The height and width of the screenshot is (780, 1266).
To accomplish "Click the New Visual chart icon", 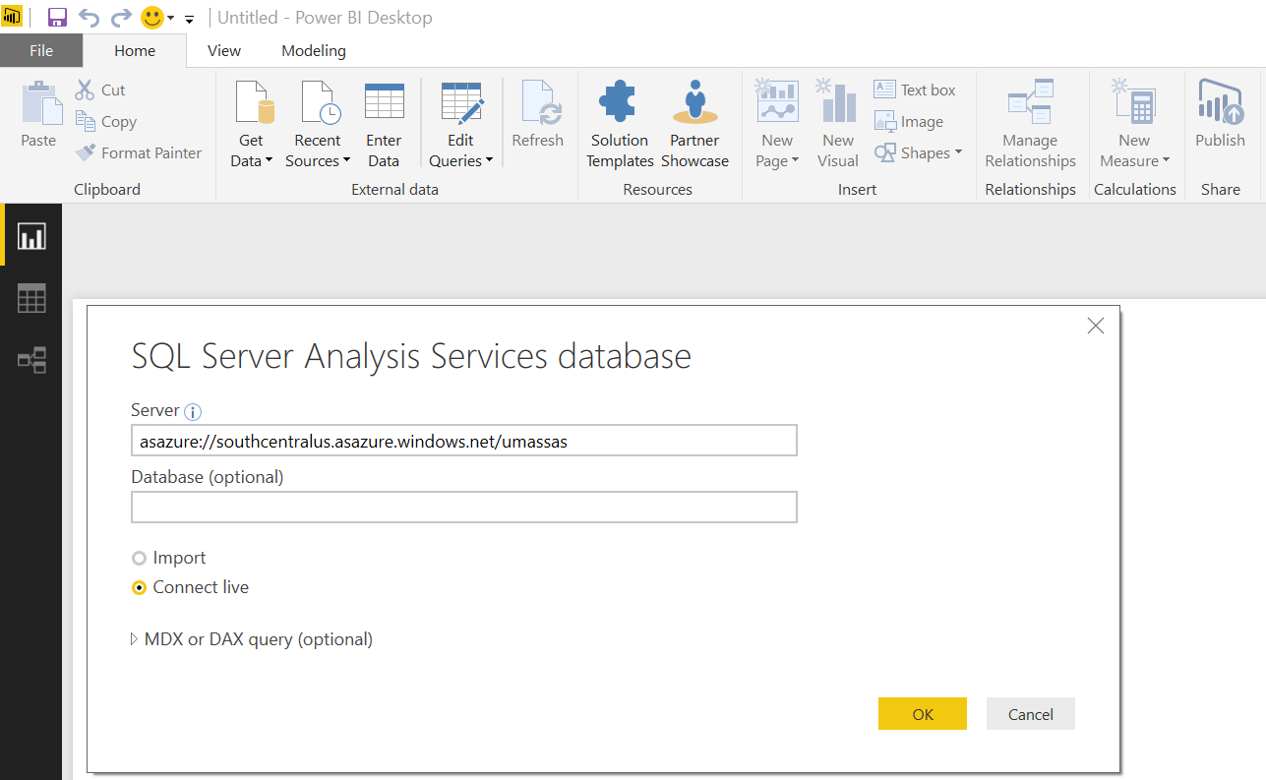I will tap(837, 101).
